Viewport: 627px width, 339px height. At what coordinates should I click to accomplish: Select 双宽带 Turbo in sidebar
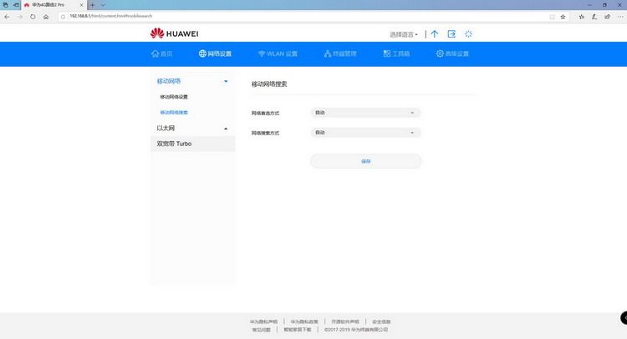pyautogui.click(x=193, y=144)
